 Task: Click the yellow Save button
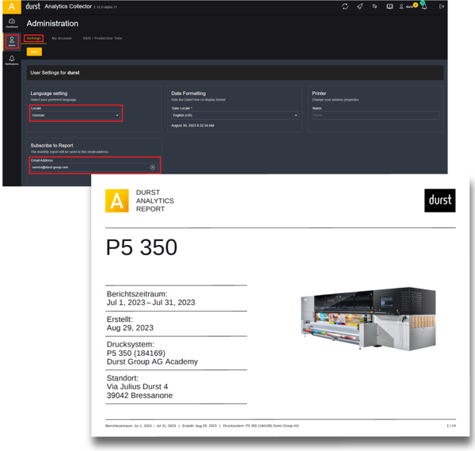click(34, 52)
